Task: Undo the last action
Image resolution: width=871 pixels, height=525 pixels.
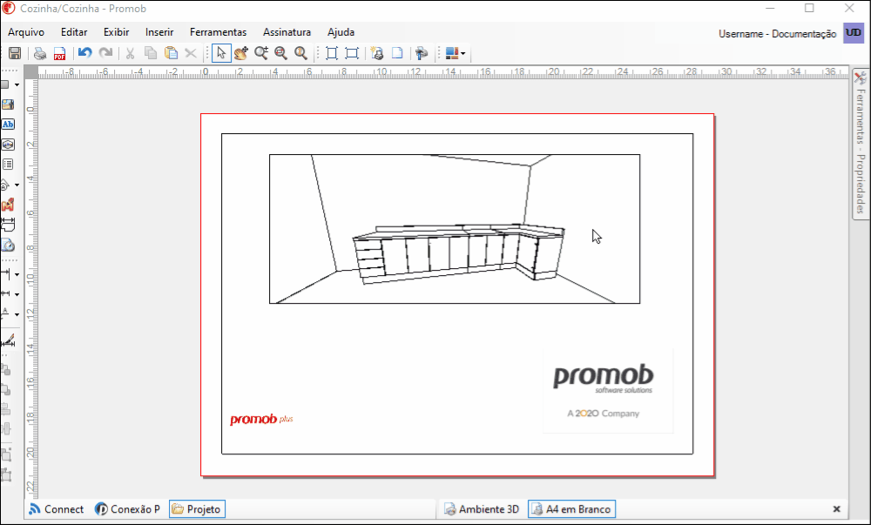Action: click(x=84, y=53)
